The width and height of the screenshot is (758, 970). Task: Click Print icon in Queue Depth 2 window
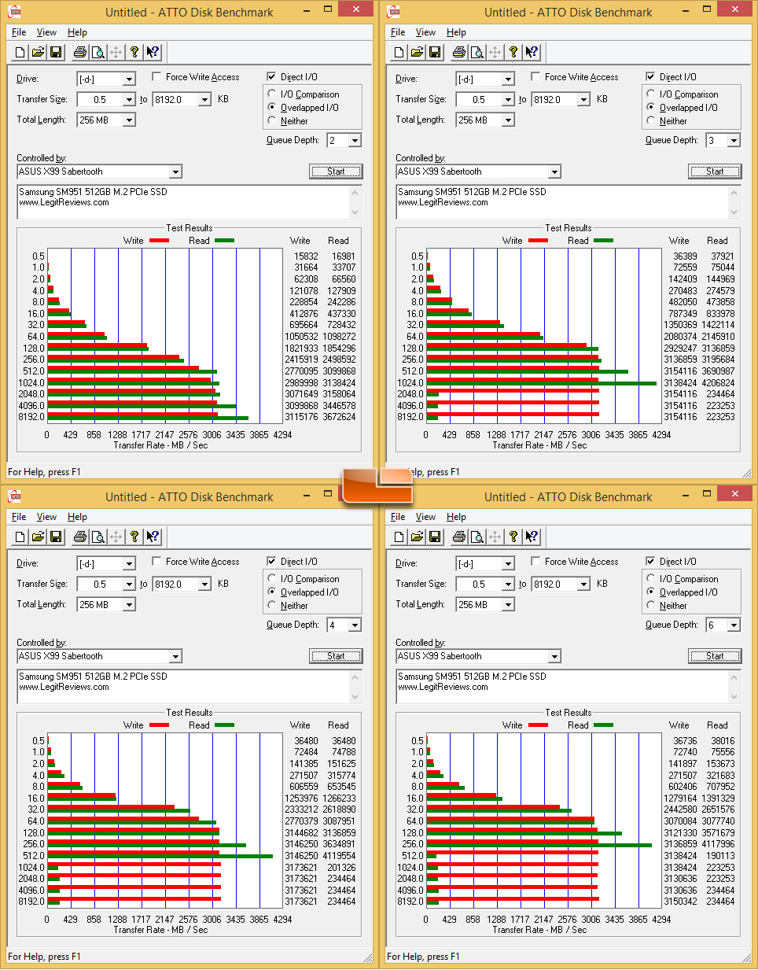pyautogui.click(x=79, y=53)
